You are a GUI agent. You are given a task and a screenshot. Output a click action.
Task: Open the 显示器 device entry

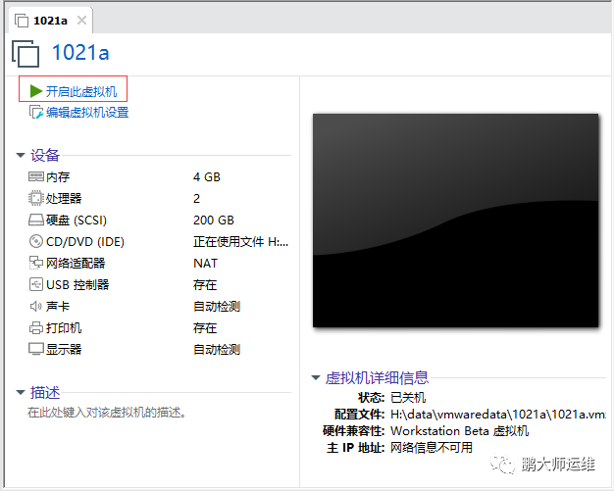[x=64, y=349]
